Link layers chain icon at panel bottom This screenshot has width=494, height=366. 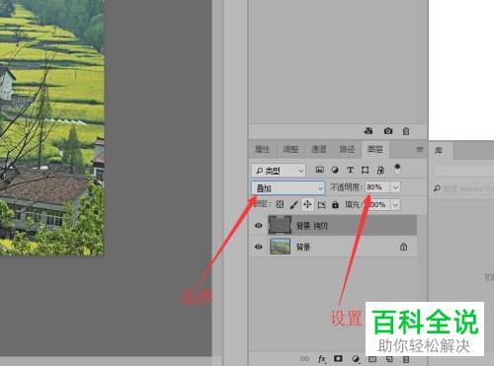click(x=304, y=358)
